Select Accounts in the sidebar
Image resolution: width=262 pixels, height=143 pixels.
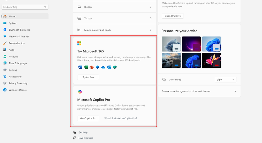tap(13, 57)
